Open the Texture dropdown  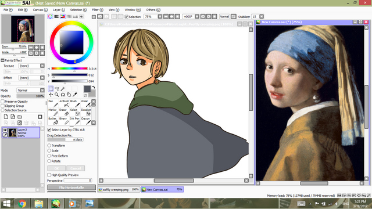pyautogui.click(x=42, y=66)
